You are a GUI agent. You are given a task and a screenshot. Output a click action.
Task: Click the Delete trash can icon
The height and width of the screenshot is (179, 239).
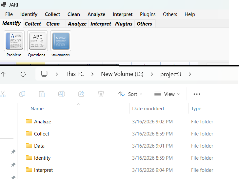[101, 94]
